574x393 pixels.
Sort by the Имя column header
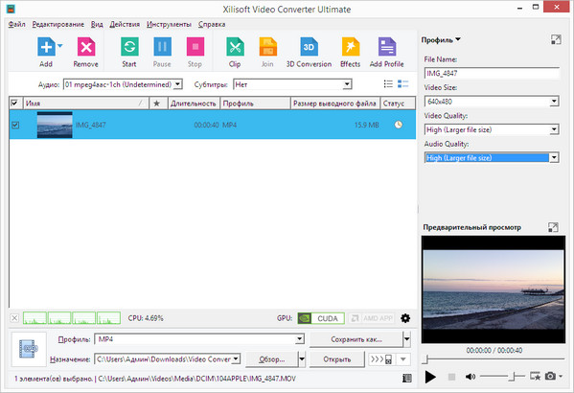pyautogui.click(x=86, y=104)
